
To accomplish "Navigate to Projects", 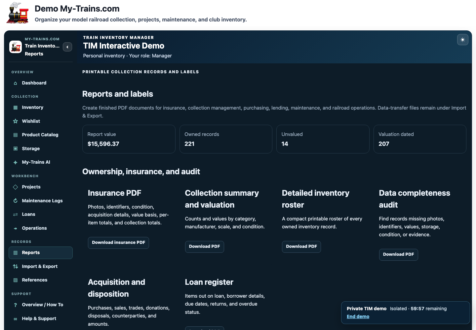I will pos(41,187).
